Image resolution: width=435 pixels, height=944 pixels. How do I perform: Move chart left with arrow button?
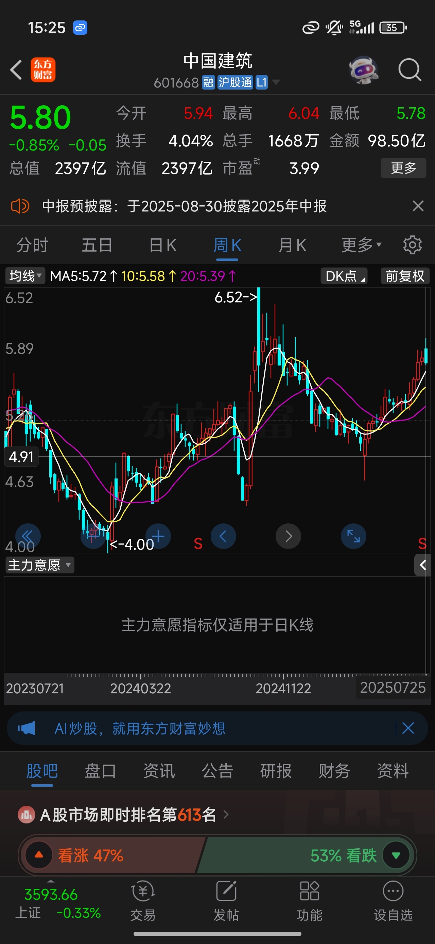pos(223,536)
